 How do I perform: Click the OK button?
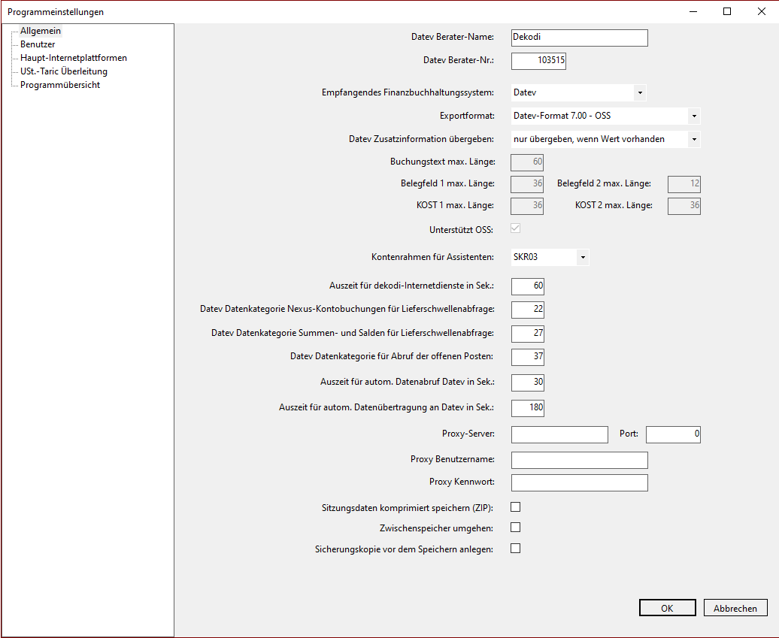(x=667, y=608)
